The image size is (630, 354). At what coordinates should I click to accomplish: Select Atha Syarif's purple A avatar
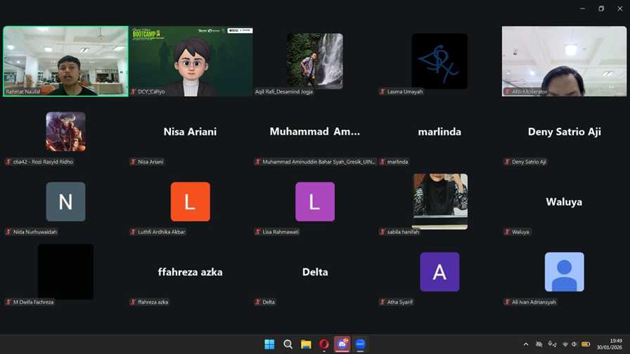click(439, 272)
